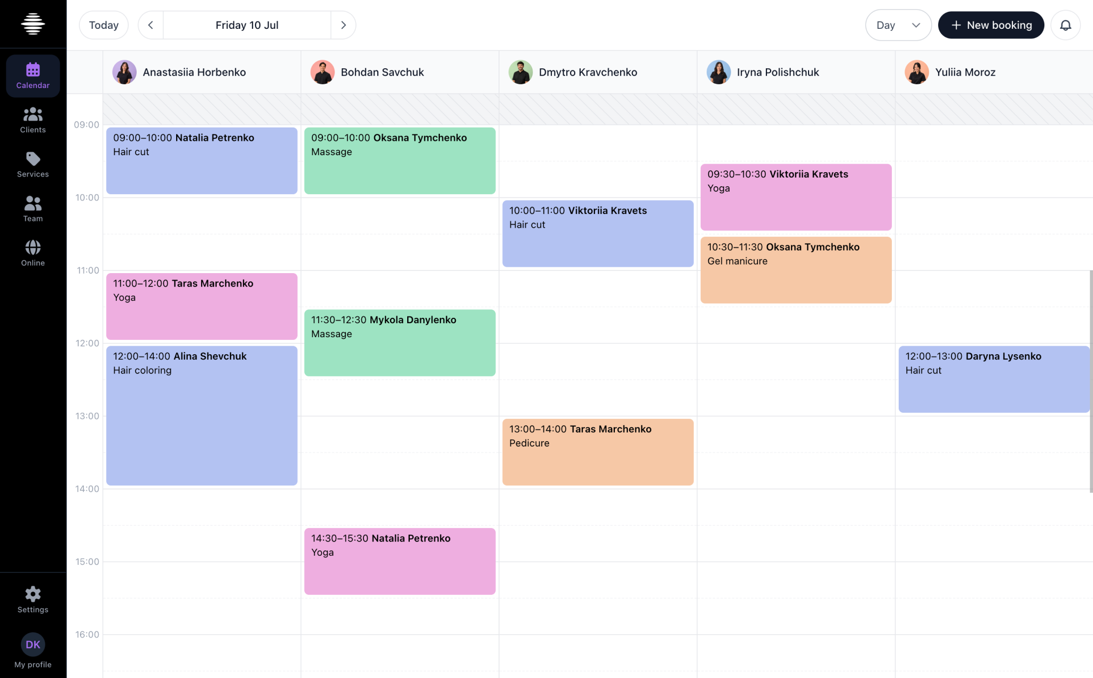
Task: Click the Today button
Action: (x=104, y=25)
